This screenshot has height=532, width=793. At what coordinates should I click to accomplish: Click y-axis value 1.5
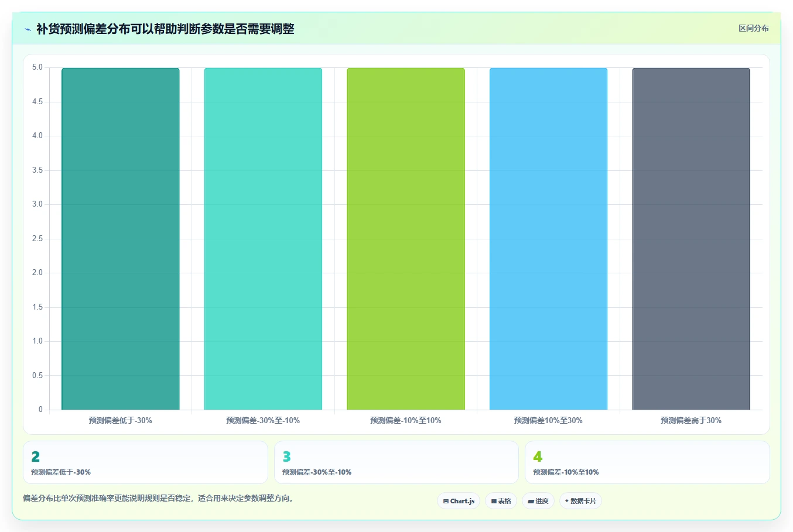(x=37, y=307)
